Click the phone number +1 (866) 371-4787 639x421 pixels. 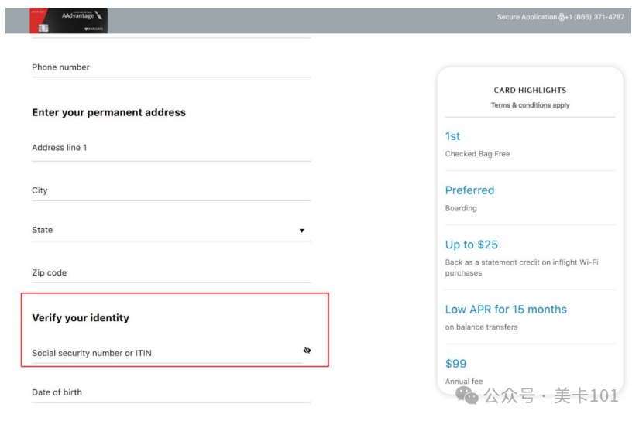595,17
